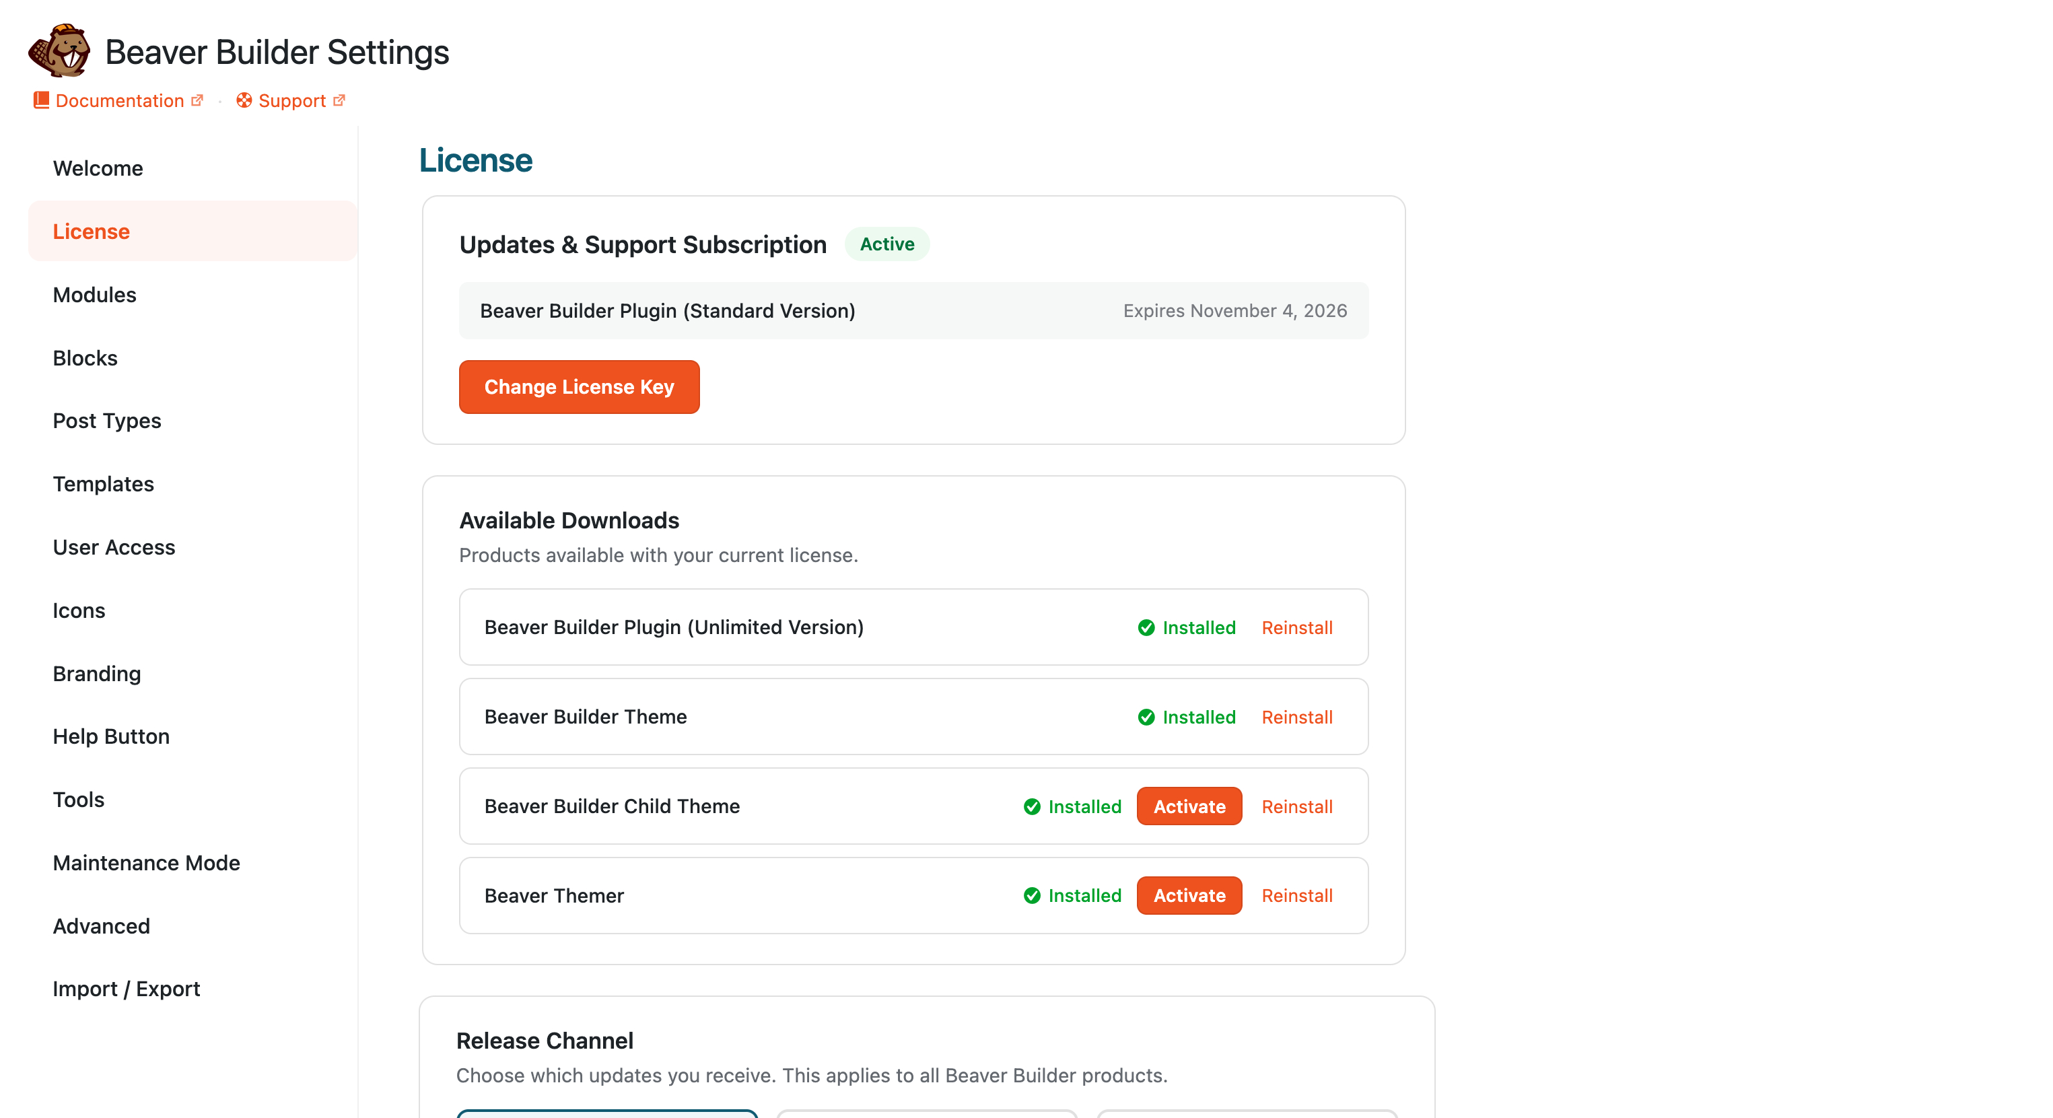Click the Updates & Support Subscription heading
This screenshot has height=1118, width=2053.
[643, 244]
